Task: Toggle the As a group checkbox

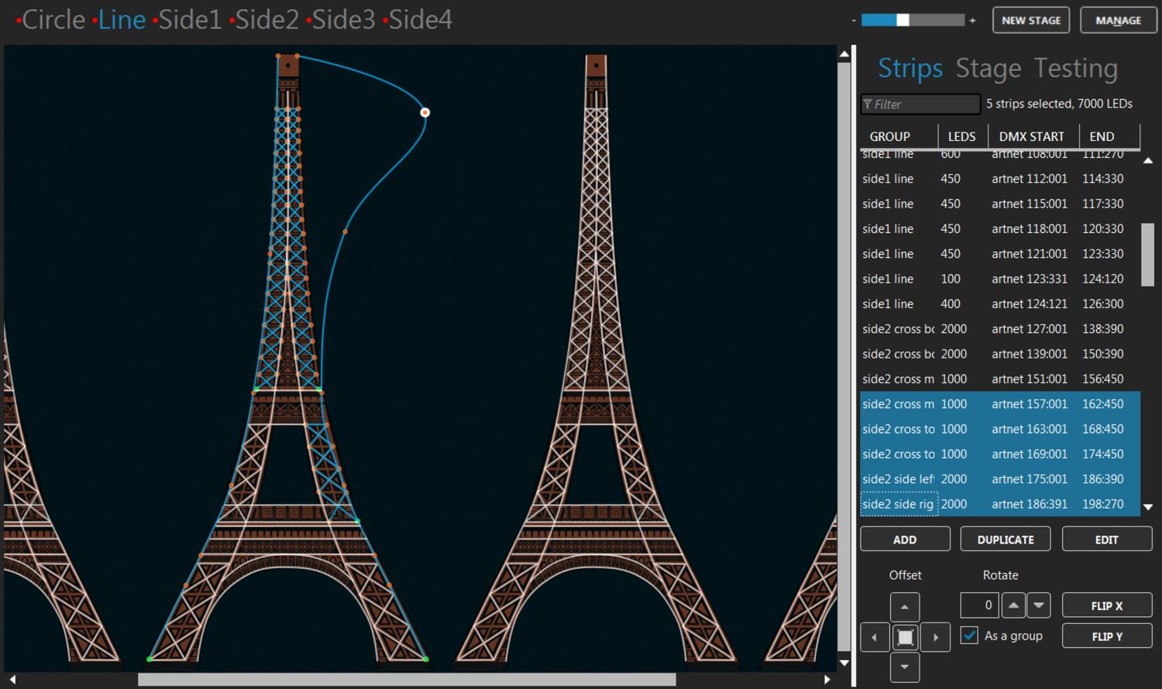Action: pyautogui.click(x=969, y=635)
